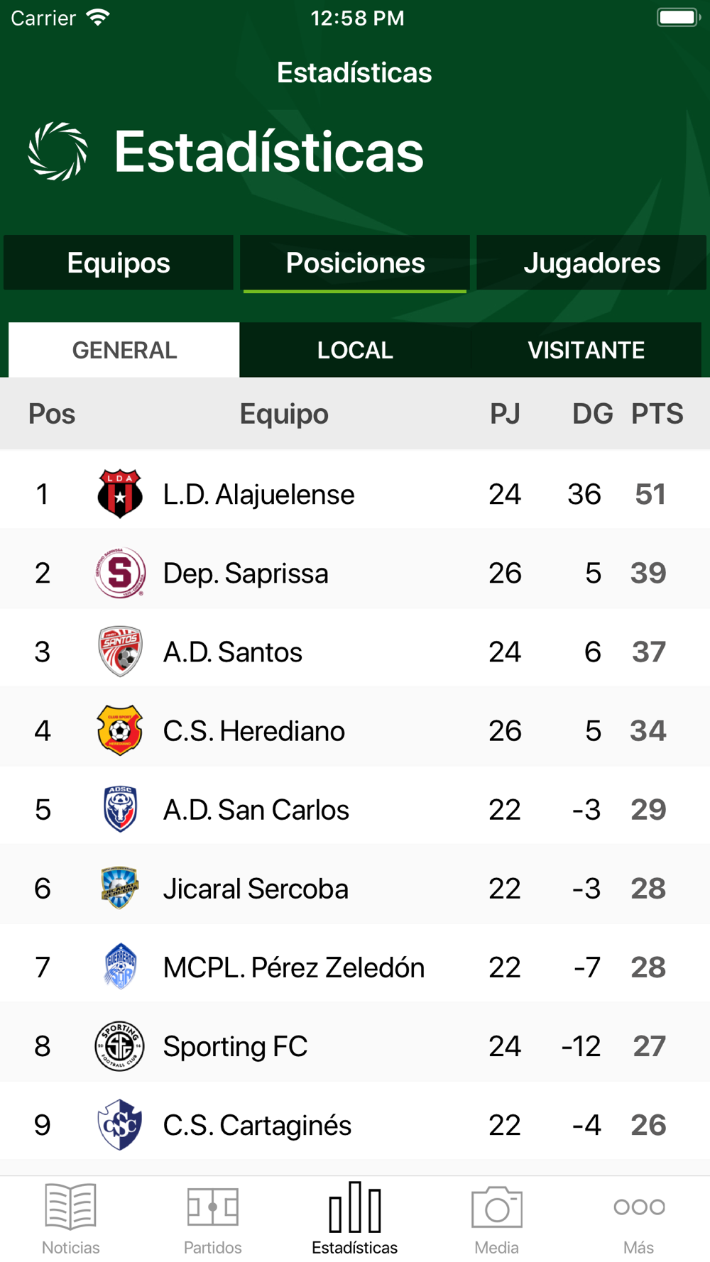
Task: Tap the C.S. Herediano crest logo
Action: [x=120, y=730]
